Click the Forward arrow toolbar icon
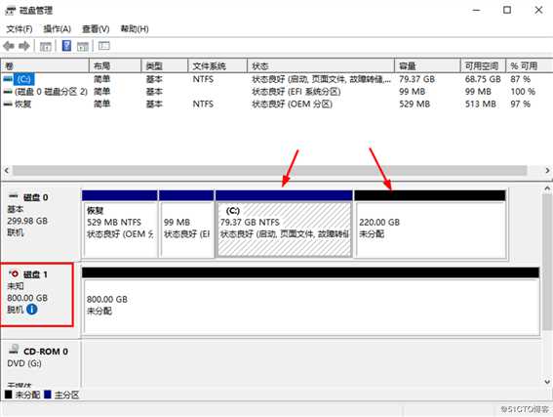This screenshot has width=553, height=417. 24,46
